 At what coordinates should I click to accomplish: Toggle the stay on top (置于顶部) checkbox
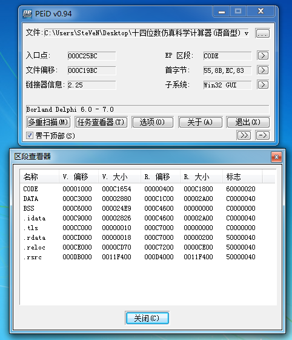click(30, 136)
